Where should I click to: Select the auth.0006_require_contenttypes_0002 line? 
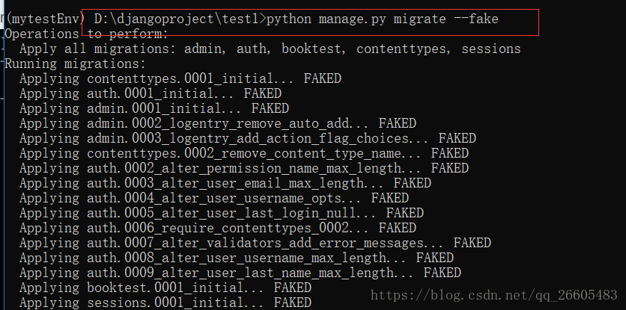[x=218, y=228]
